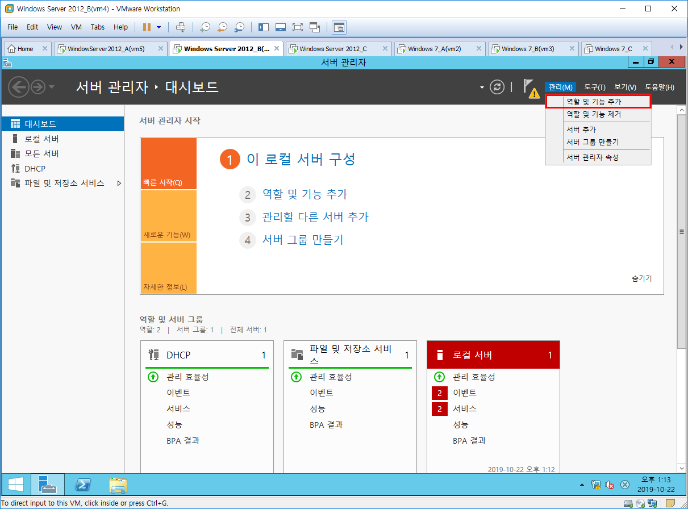Viewport: 688px width, 509px height.
Task: Click the Windows Start button in guest taskbar
Action: click(15, 484)
